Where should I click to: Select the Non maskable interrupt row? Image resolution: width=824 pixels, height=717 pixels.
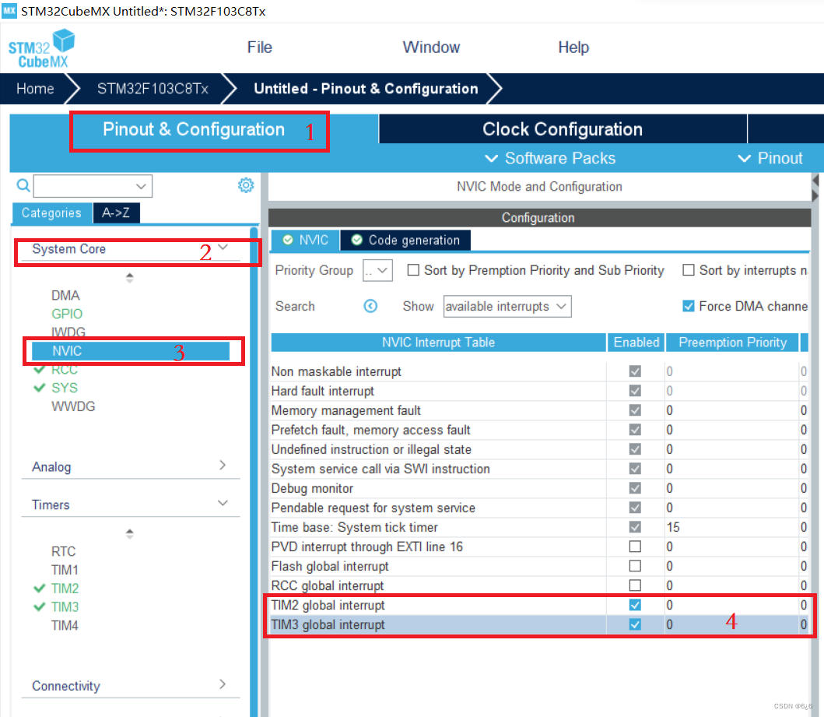click(x=539, y=371)
